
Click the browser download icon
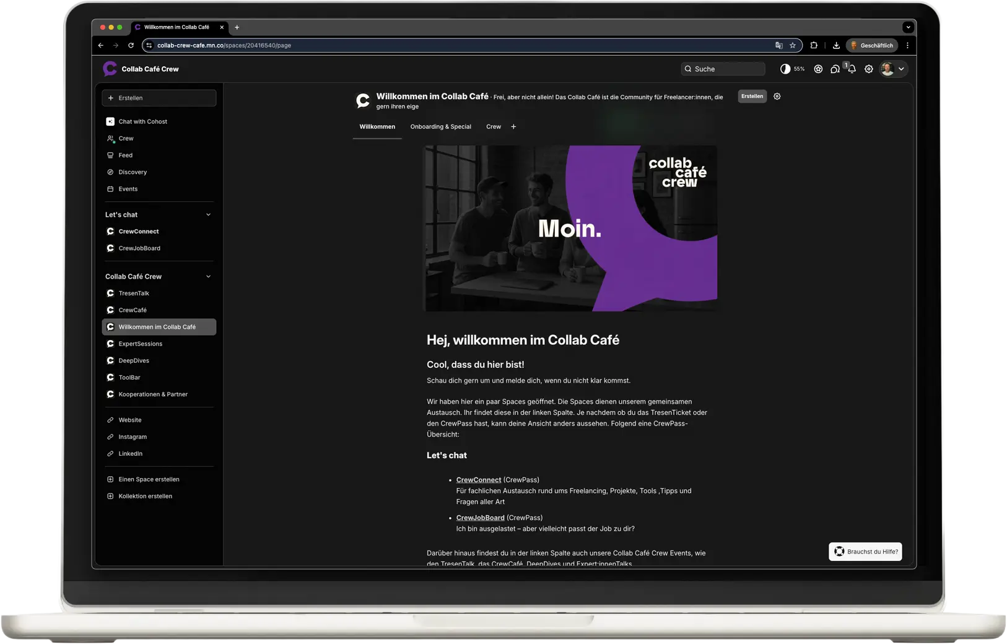(836, 45)
